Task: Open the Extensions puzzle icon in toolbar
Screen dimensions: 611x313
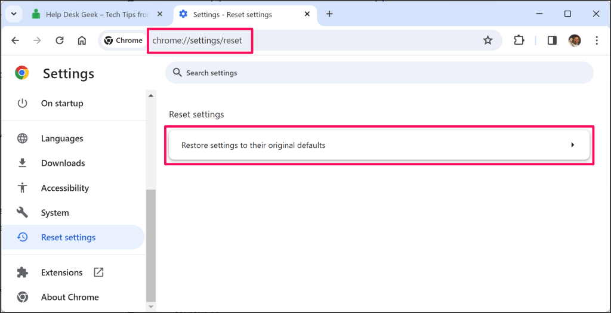Action: (519, 41)
